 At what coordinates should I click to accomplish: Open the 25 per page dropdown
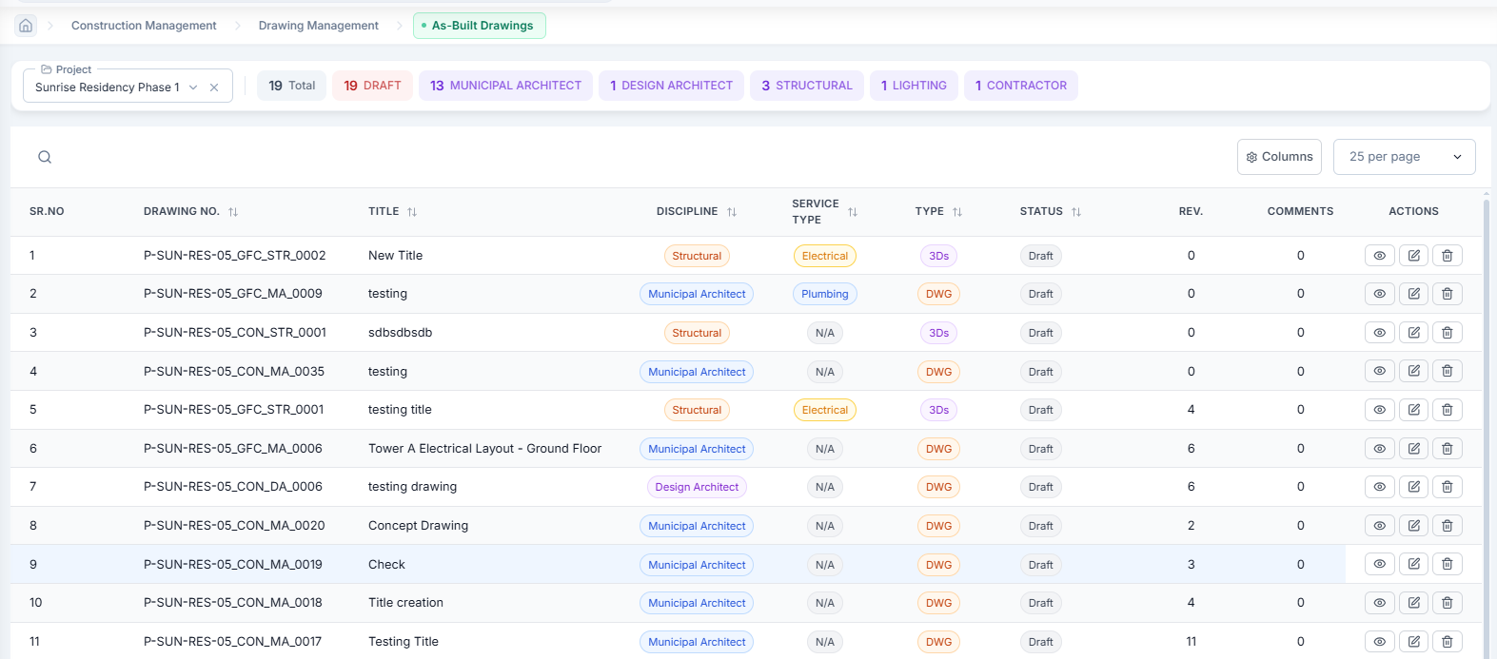click(x=1405, y=157)
